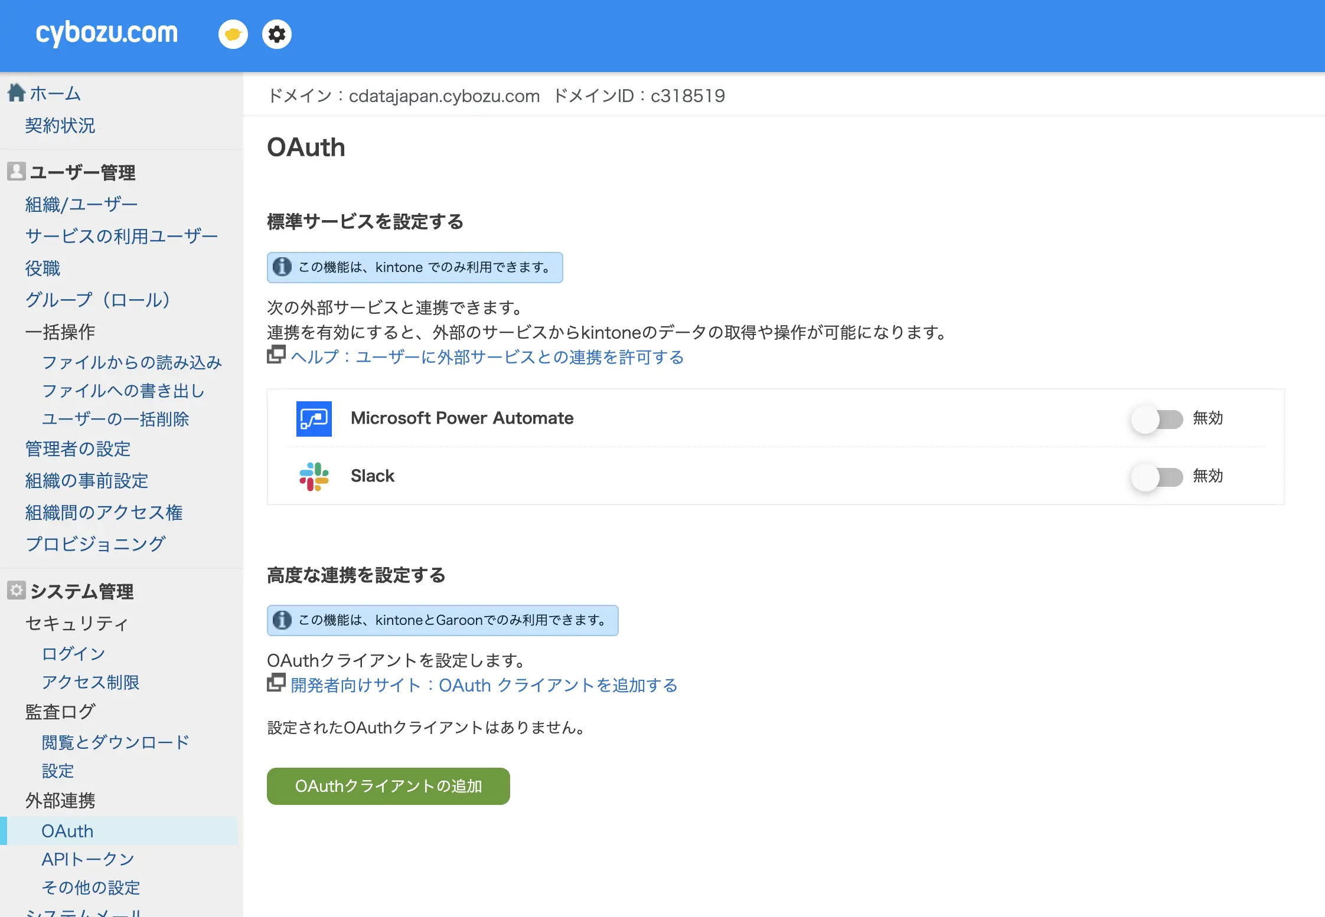Click 標準サービスを設定する heading

click(365, 221)
